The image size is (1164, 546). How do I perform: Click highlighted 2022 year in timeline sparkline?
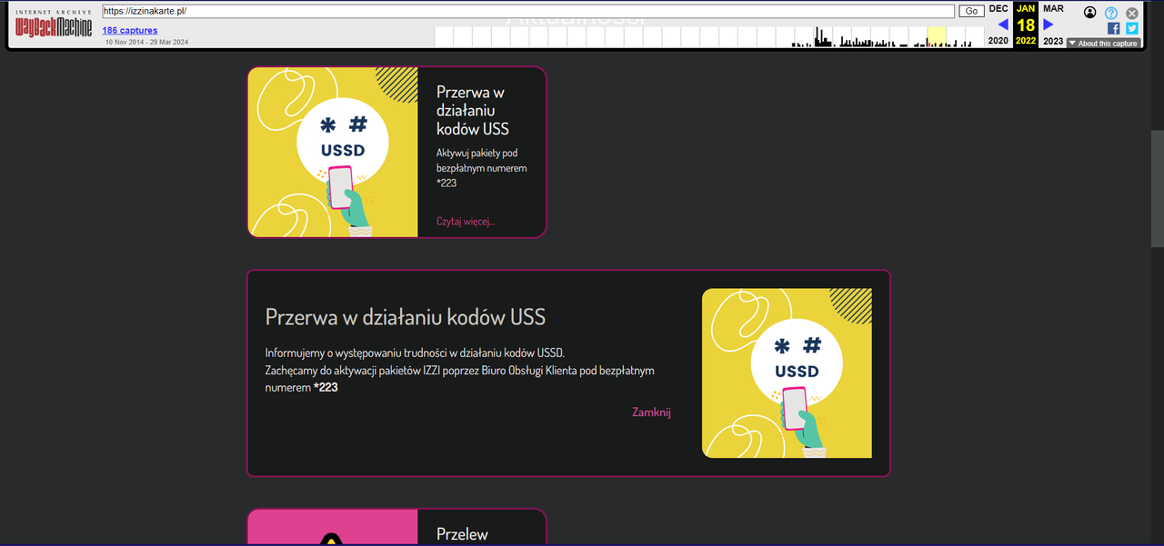pyautogui.click(x=937, y=36)
